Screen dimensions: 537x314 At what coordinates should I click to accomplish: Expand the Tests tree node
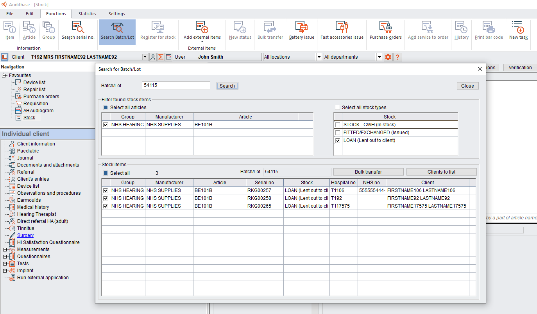5,264
